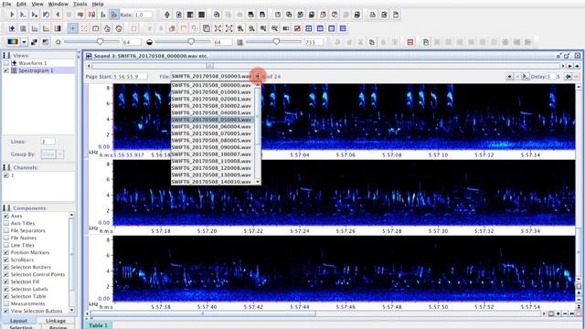Image resolution: width=585 pixels, height=329 pixels.
Task: Click the playback Rate input field
Action: (x=144, y=15)
